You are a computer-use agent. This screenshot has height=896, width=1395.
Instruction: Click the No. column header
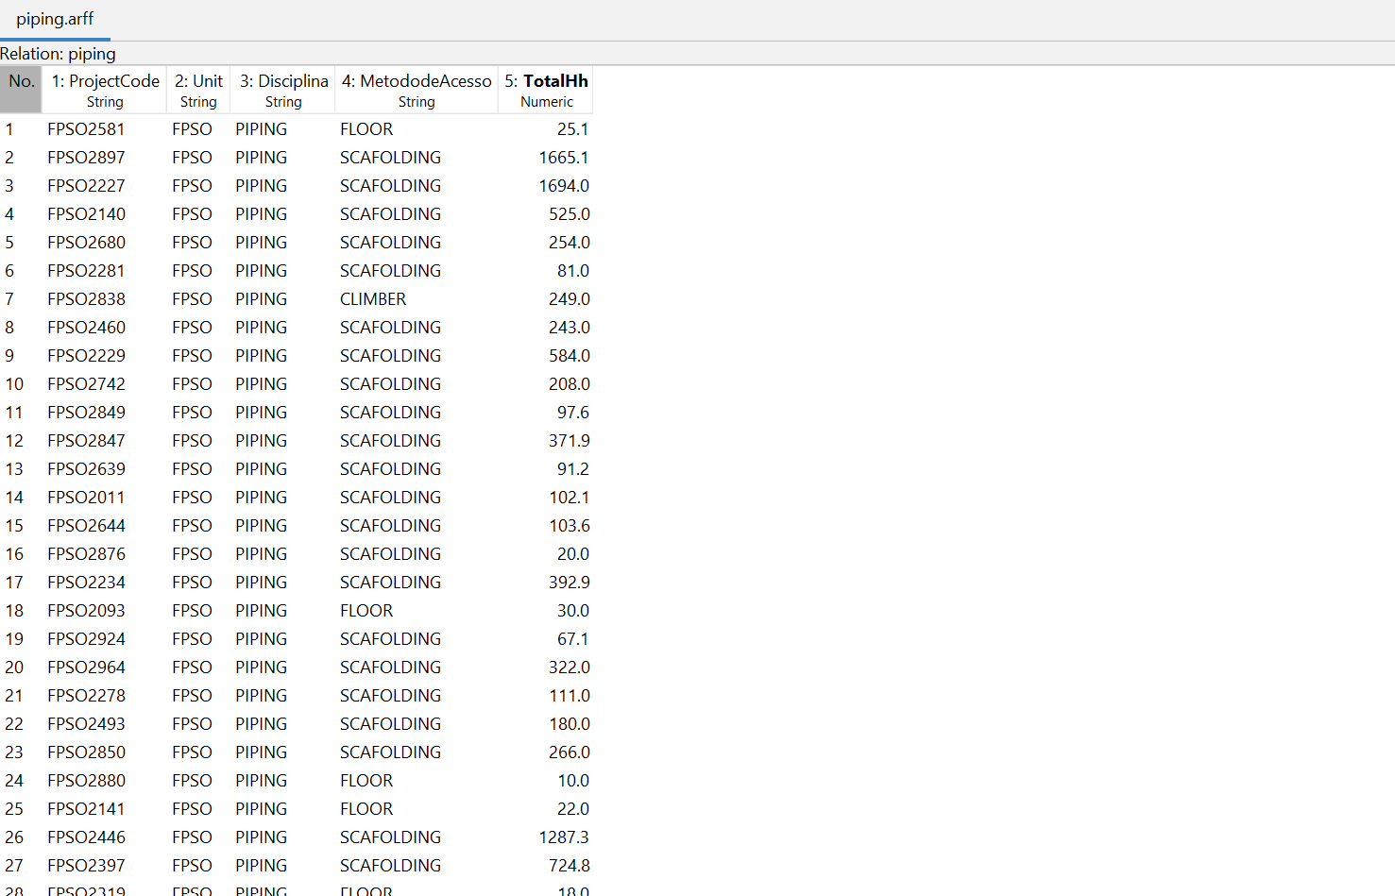tap(21, 90)
